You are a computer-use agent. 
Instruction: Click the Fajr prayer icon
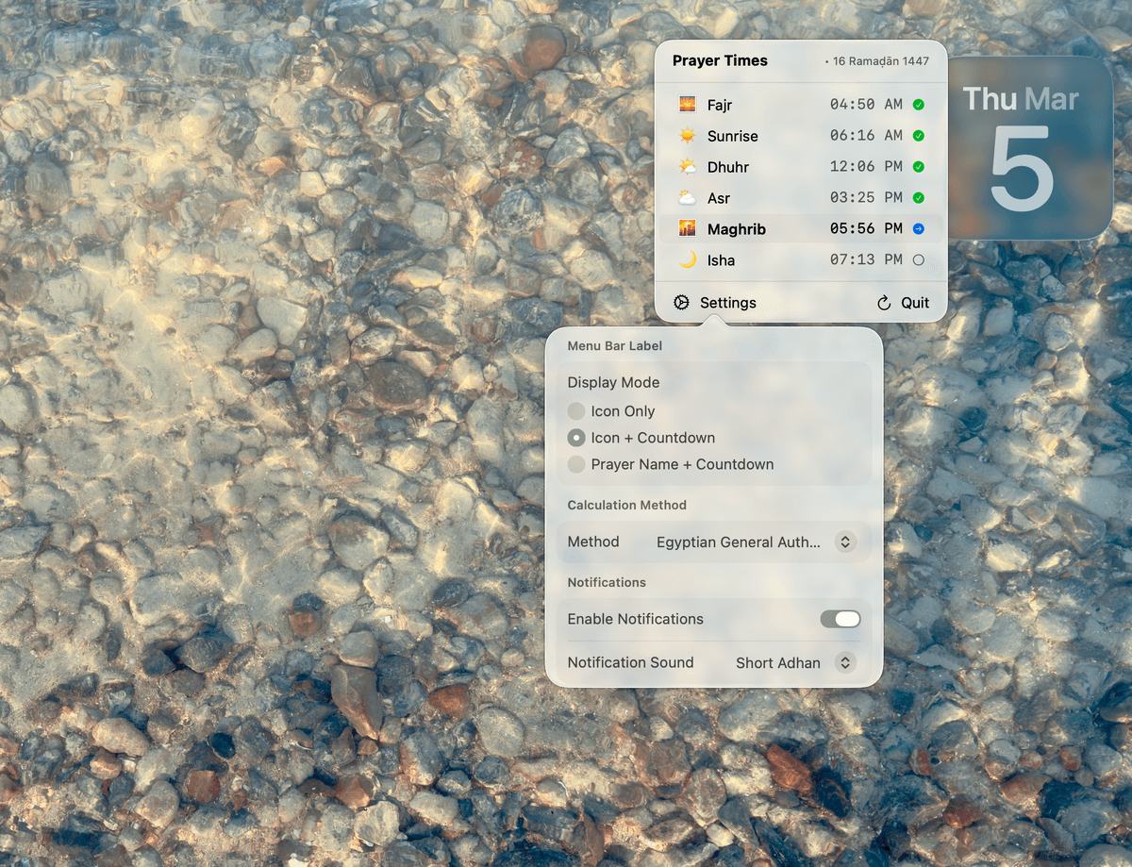(x=687, y=104)
